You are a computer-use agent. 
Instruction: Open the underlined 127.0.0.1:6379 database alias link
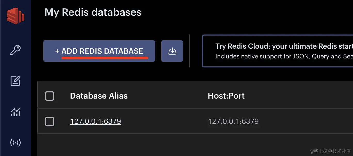click(x=95, y=121)
